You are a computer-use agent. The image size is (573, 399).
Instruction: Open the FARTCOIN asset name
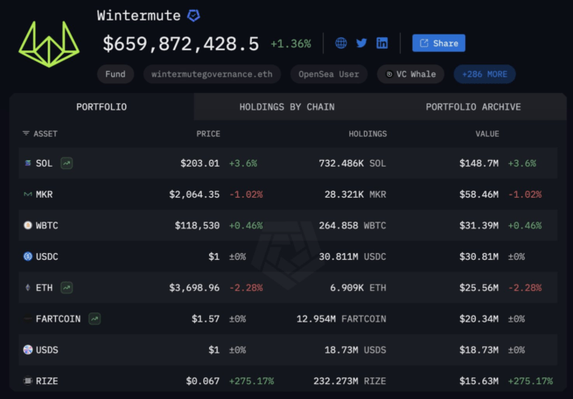58,319
